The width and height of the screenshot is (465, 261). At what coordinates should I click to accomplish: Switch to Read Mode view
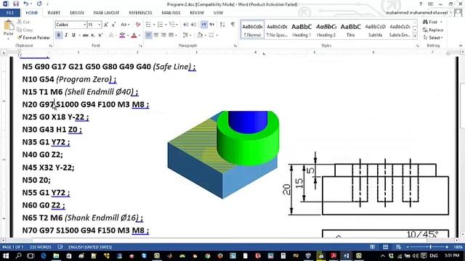coord(373,246)
